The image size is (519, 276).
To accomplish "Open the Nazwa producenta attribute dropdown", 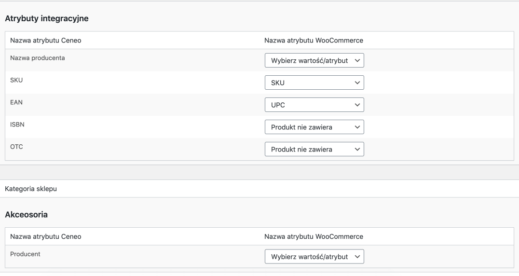I will click(x=314, y=60).
